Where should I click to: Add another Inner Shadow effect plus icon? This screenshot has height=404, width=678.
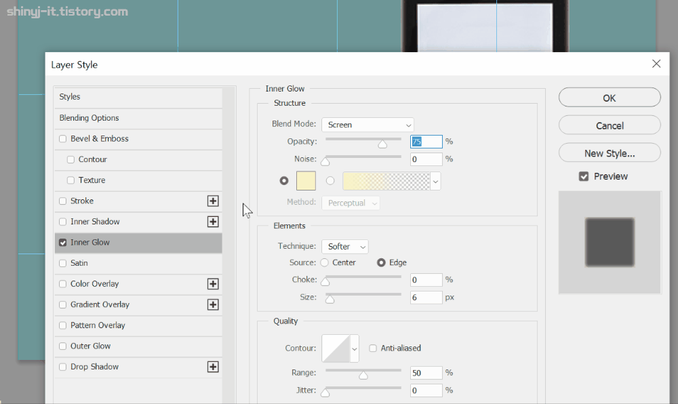pyautogui.click(x=213, y=222)
